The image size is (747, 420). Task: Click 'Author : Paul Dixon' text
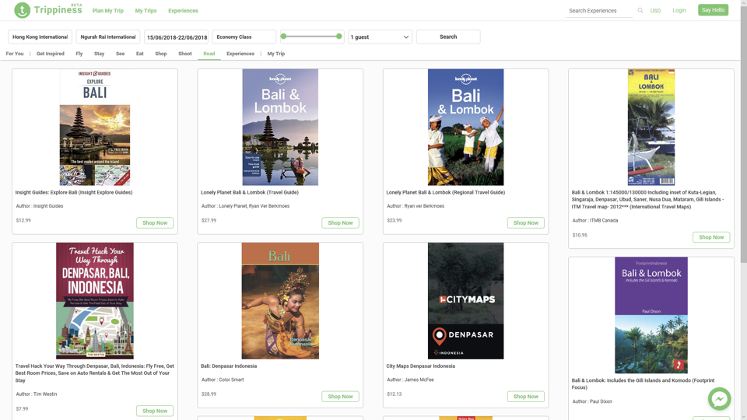592,401
